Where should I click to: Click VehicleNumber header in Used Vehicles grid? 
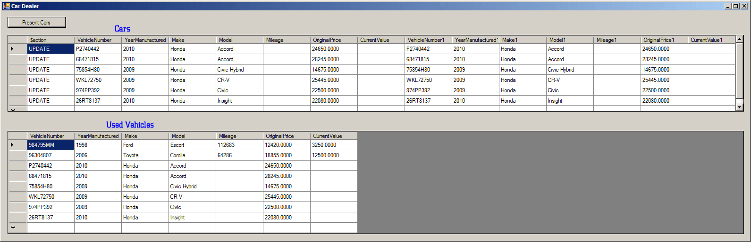[x=51, y=136]
